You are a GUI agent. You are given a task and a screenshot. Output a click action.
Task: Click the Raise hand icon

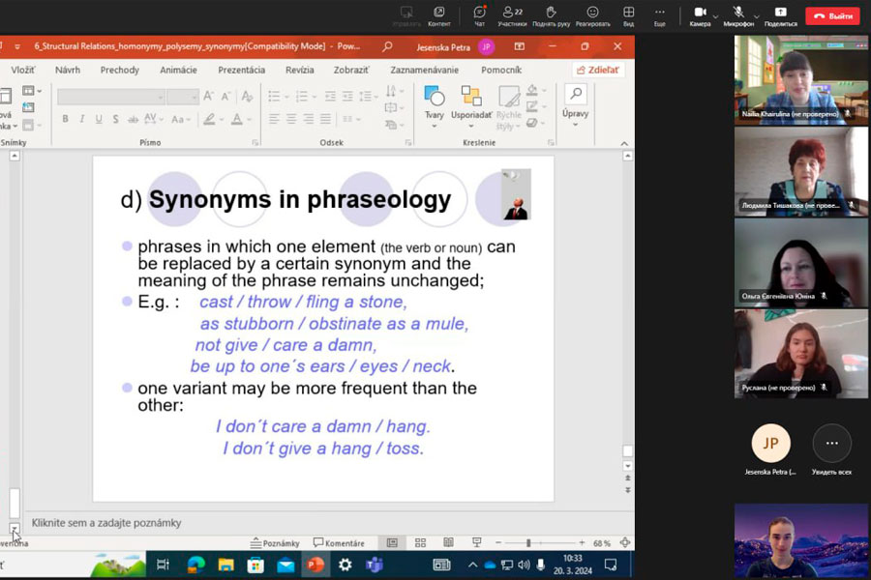coord(550,13)
